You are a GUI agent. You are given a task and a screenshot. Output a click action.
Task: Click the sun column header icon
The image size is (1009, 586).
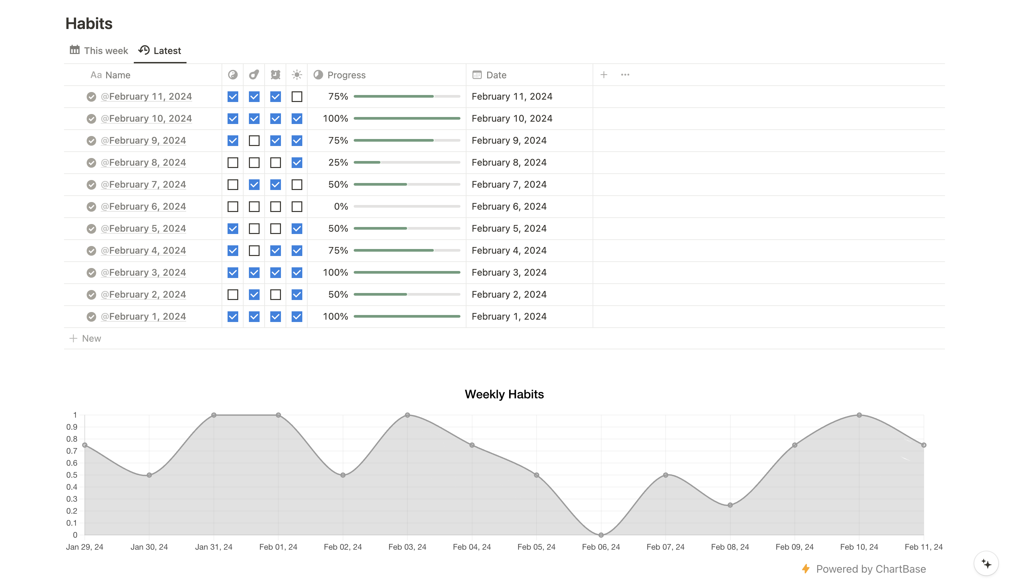tap(297, 75)
